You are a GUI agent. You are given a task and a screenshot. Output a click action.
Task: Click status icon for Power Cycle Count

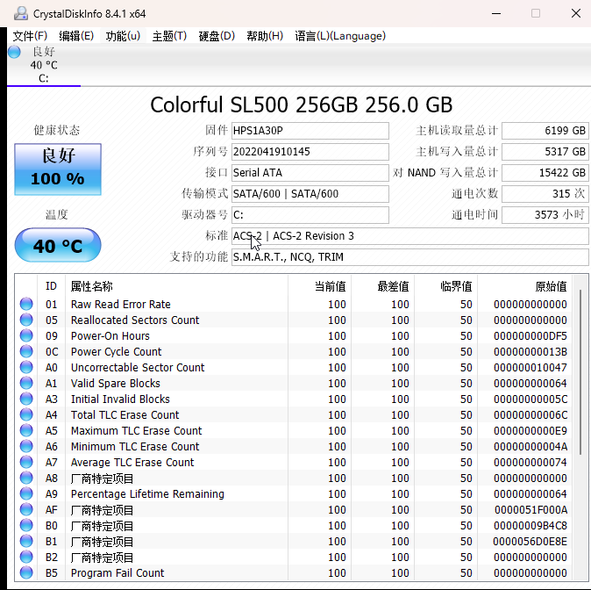(26, 351)
